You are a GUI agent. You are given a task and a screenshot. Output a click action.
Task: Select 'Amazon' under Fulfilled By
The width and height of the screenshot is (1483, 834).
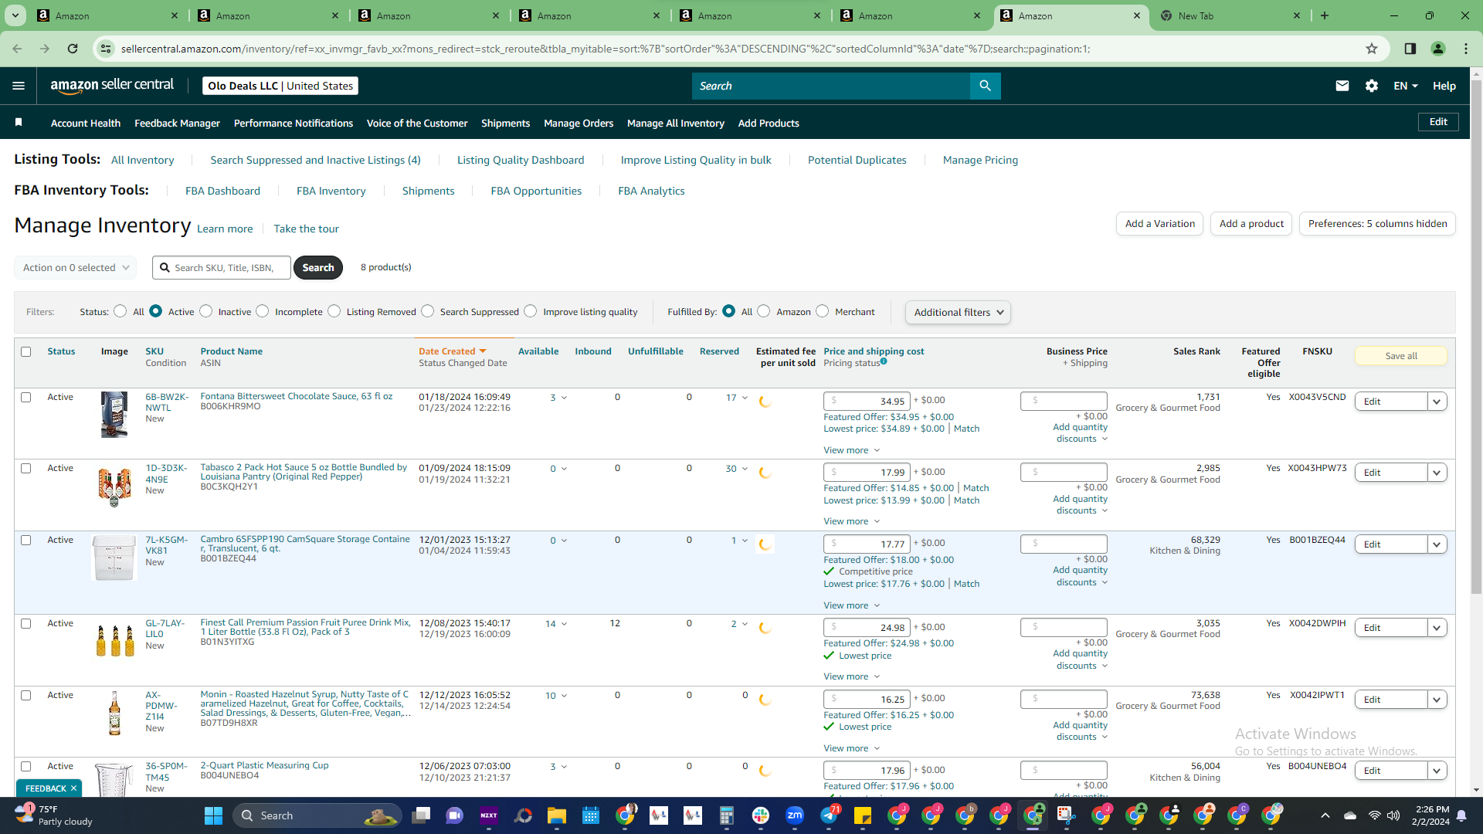(764, 311)
